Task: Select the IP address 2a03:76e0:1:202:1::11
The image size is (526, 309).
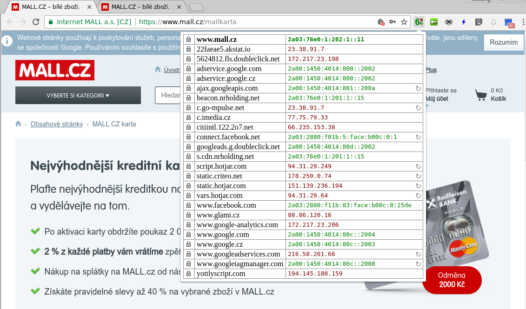Action: coord(326,39)
